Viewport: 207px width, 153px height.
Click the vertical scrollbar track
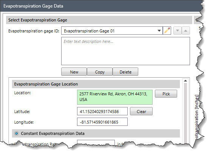pos(185,113)
